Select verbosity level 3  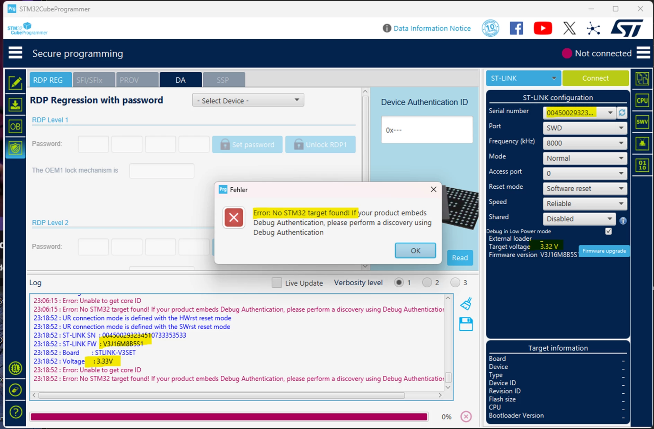[455, 283]
